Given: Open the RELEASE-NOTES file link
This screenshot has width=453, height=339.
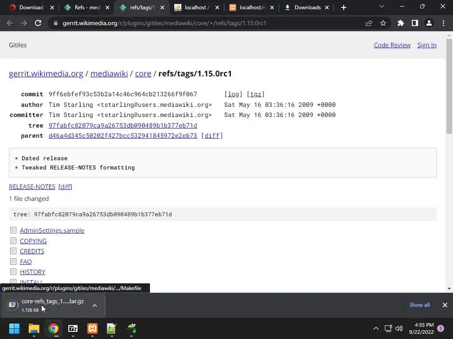Looking at the screenshot, I should [32, 187].
